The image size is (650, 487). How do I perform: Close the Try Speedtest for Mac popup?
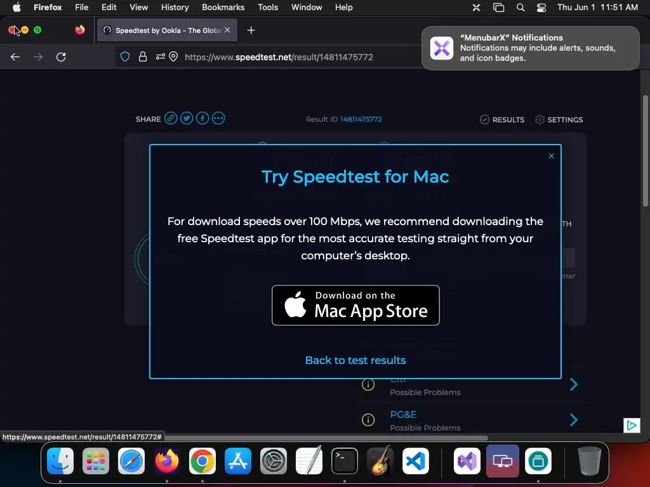(x=551, y=156)
